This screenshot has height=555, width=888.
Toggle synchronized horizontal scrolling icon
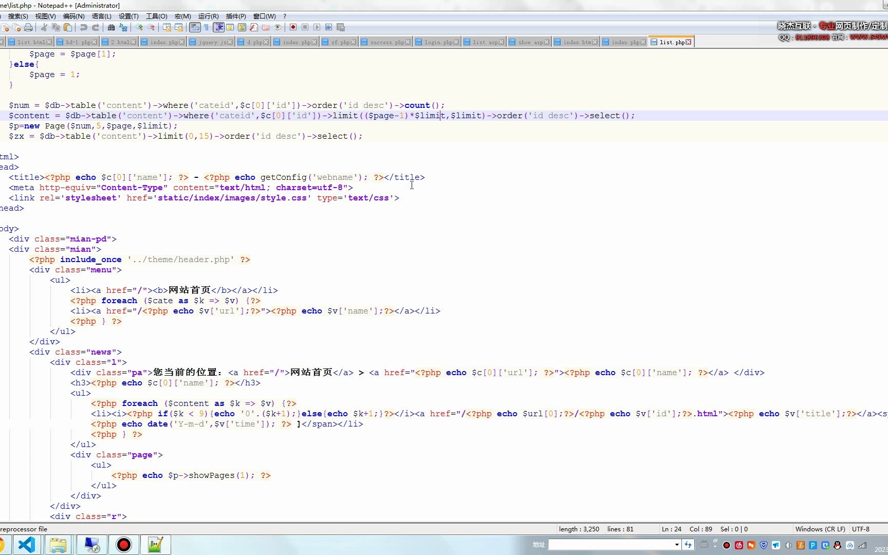click(x=179, y=27)
